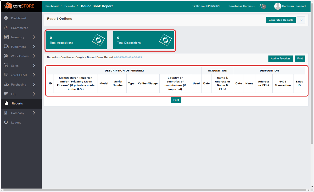The height and width of the screenshot is (192, 314).
Task: Expand Report Options with the chevron button
Action: click(301, 20)
